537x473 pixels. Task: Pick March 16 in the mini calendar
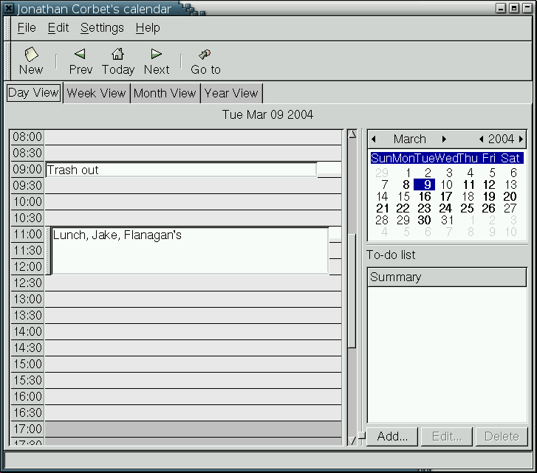425,197
